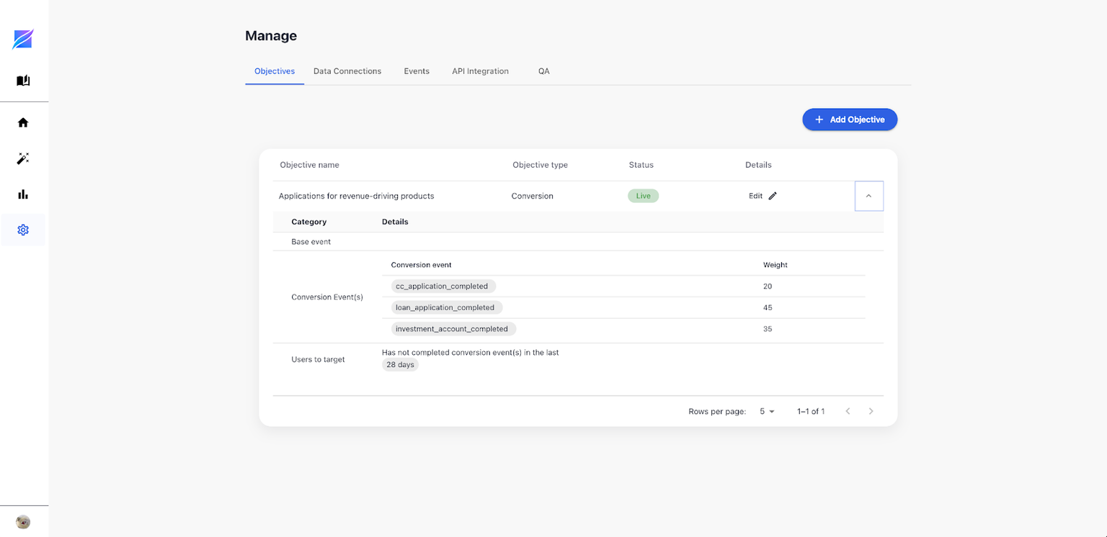
Task: Collapse the expanded objective row
Action: (868, 196)
